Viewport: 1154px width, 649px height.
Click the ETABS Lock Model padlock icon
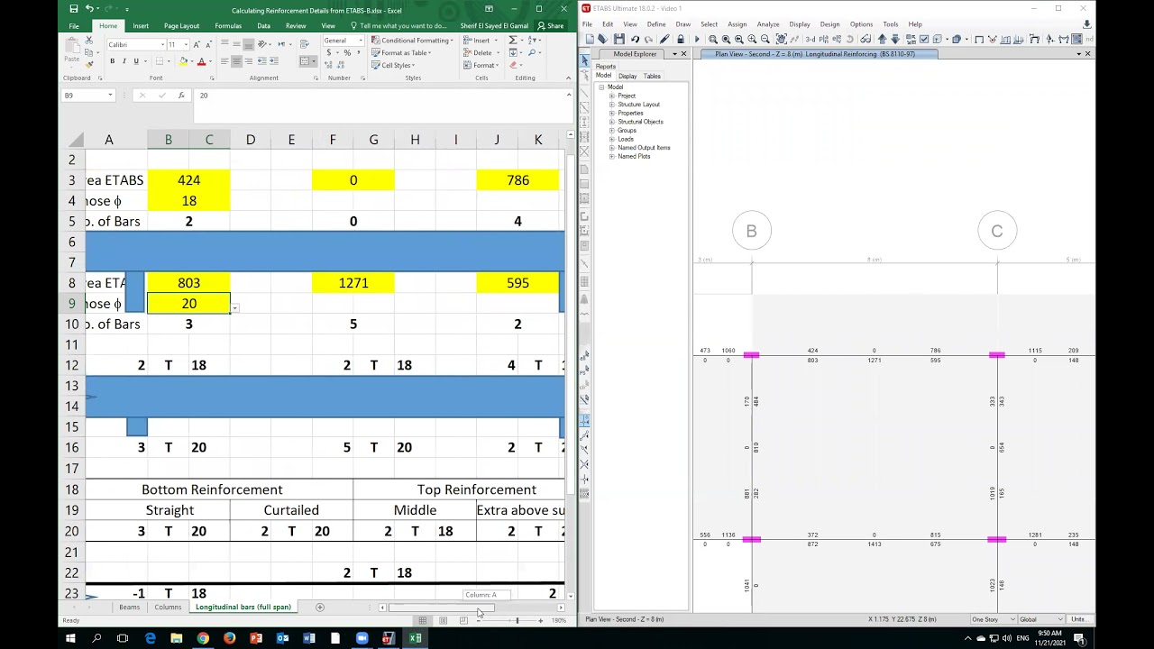[680, 39]
